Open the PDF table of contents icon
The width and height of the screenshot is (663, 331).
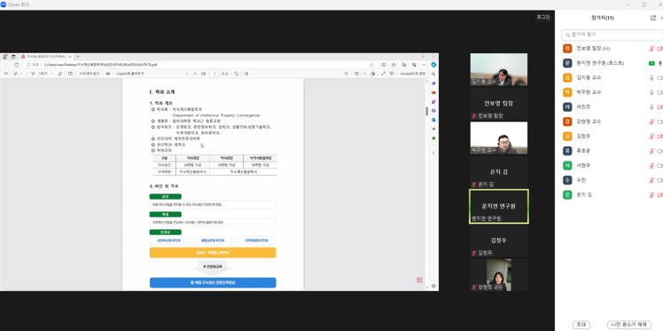[x=5, y=74]
